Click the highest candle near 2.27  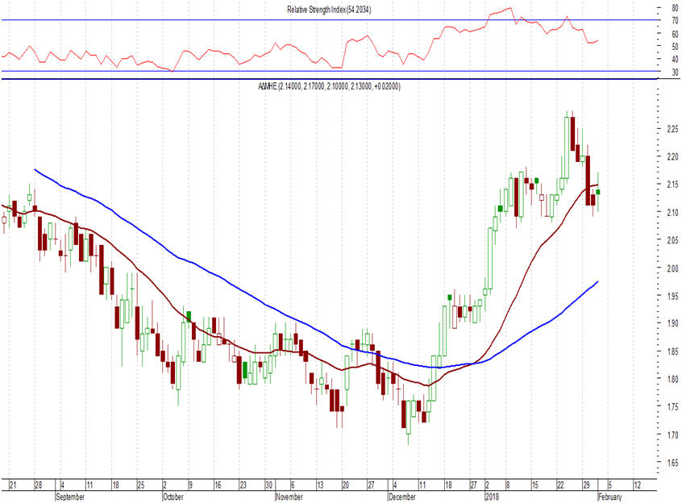tap(568, 148)
